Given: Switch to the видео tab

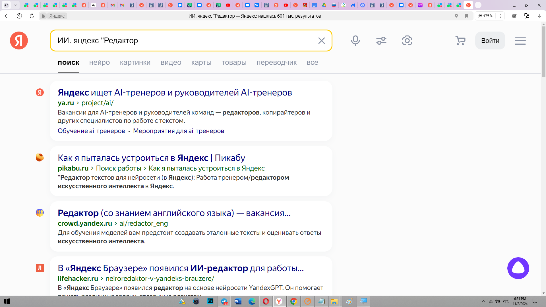Looking at the screenshot, I should tap(171, 63).
